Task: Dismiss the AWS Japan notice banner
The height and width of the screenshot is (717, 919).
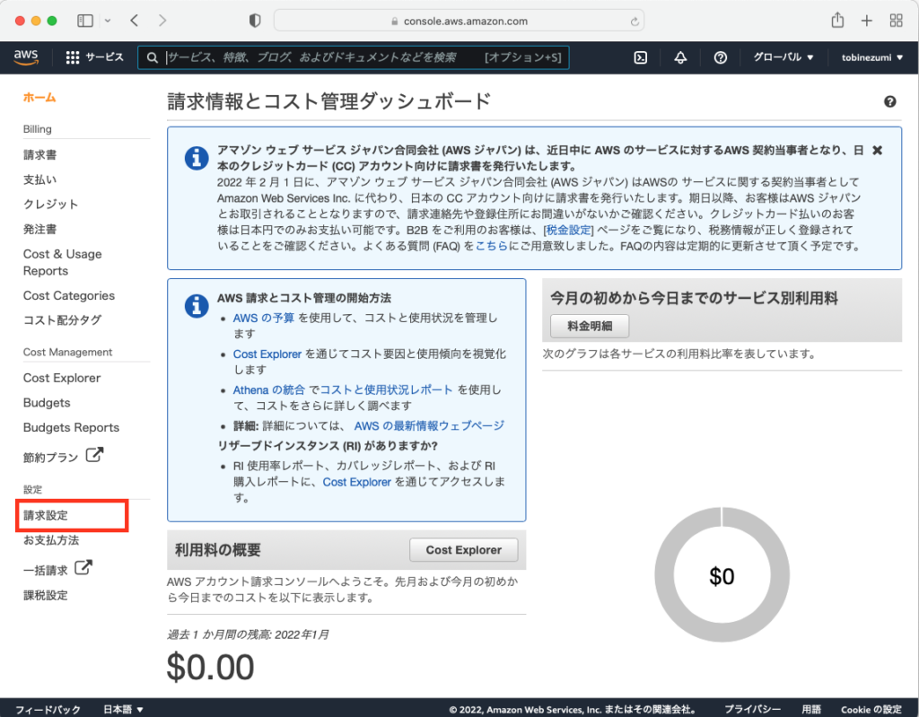Action: [877, 150]
